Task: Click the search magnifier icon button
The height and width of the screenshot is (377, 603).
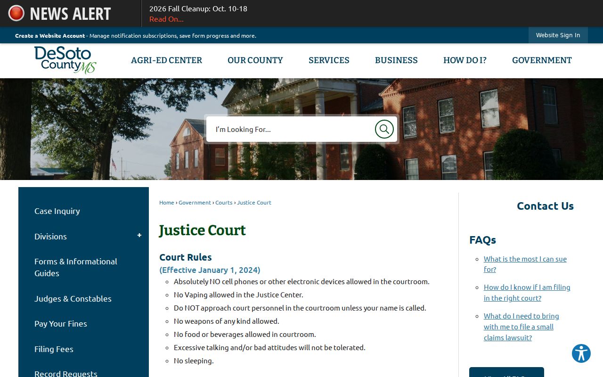Action: [x=384, y=129]
